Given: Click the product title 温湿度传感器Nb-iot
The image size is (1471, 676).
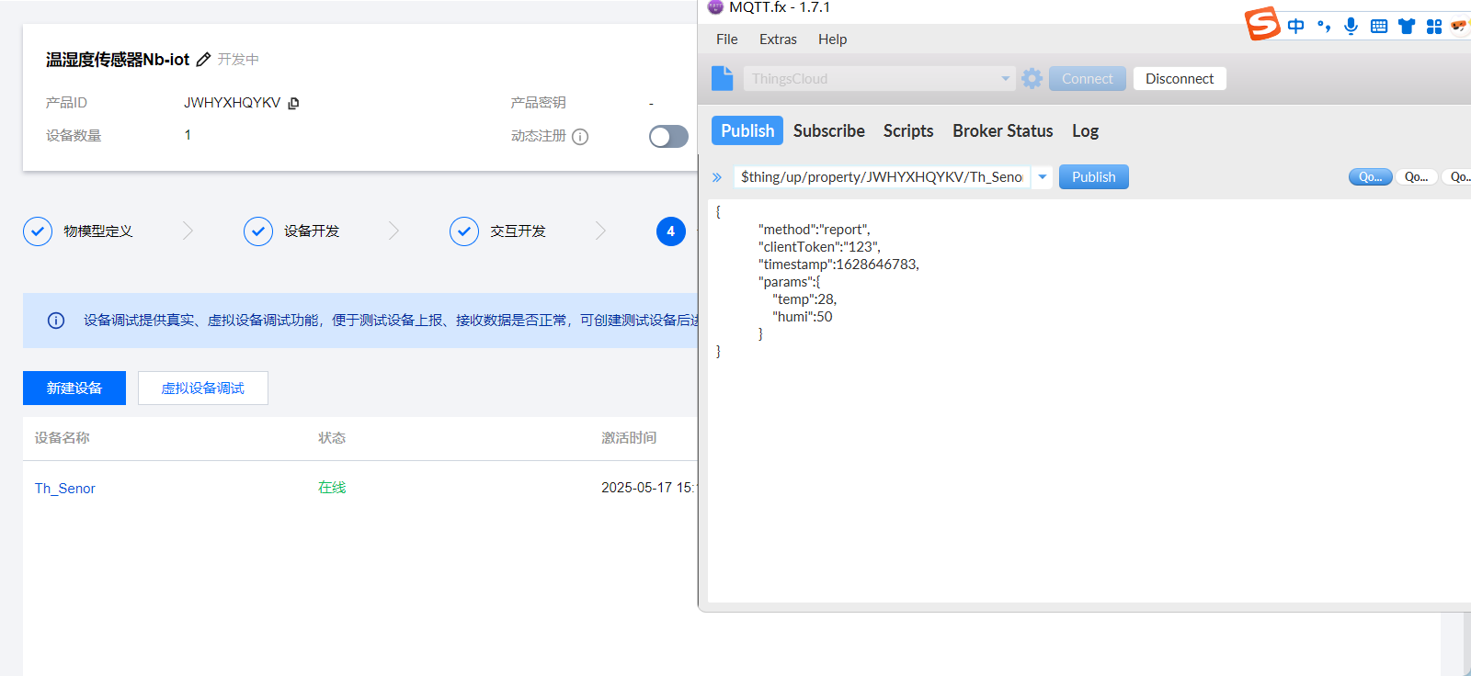Looking at the screenshot, I should (x=118, y=60).
